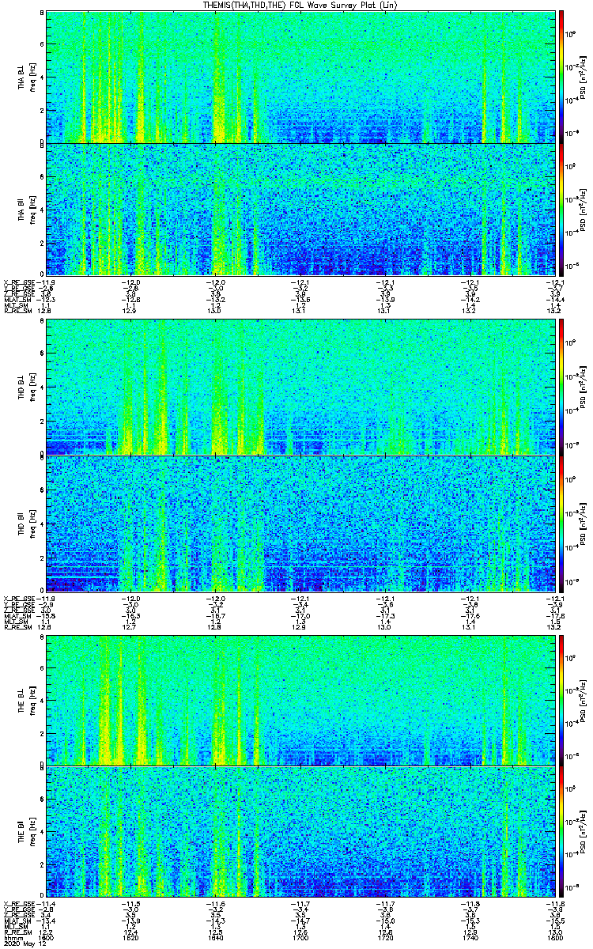Click the '-11.4' X_RE_GSE value under the THE panels

46,903
